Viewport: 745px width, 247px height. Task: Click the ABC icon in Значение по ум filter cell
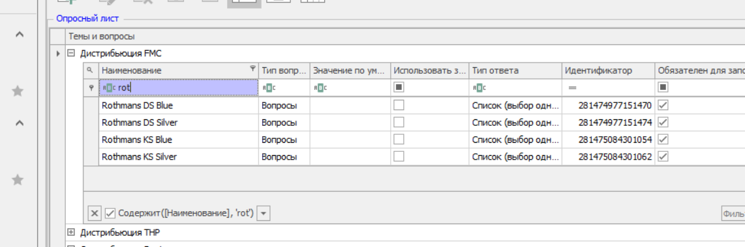320,87
